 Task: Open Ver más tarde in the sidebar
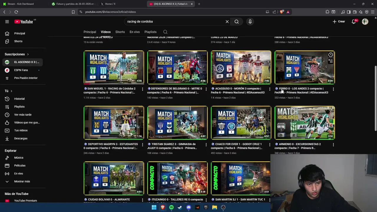[x=23, y=115]
